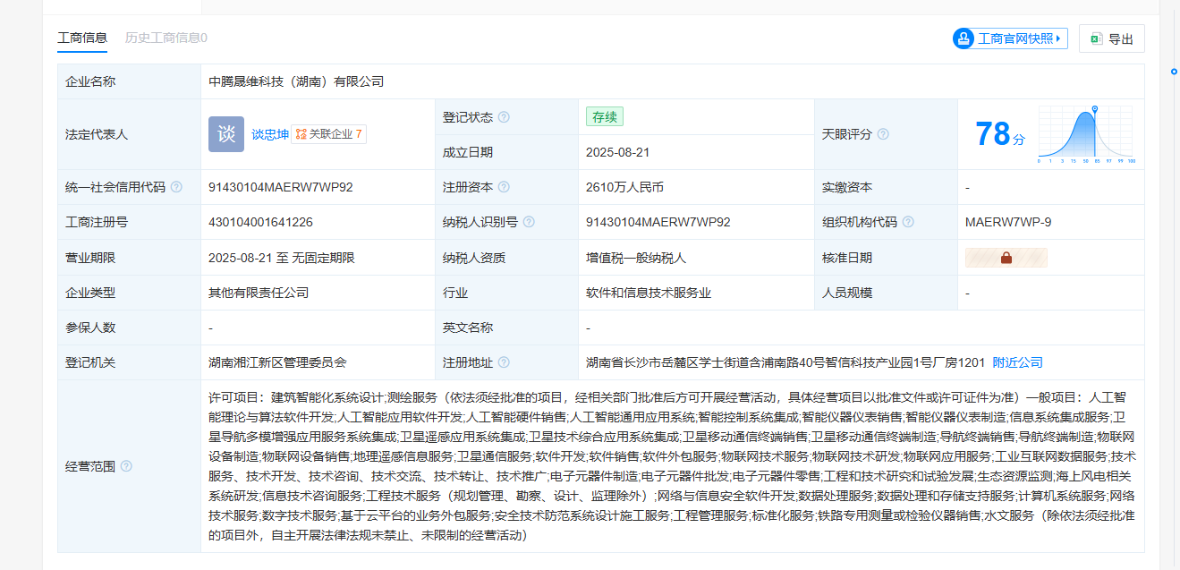Image resolution: width=1180 pixels, height=570 pixels.
Task: Open 谈忠坤 legal representative link
Action: 269,134
